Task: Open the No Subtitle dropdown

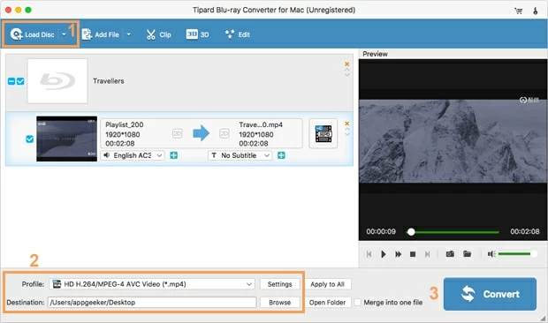Action: point(240,155)
